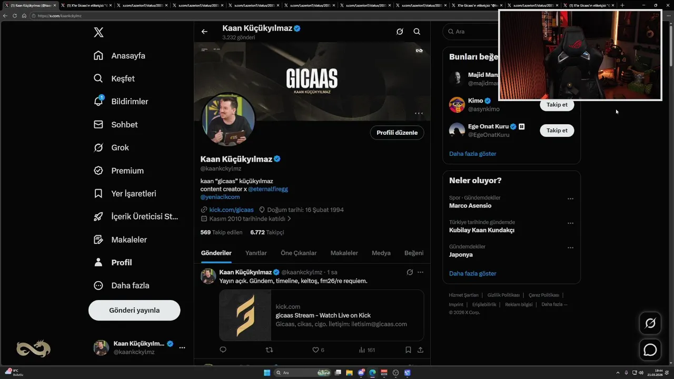Switch to Medya tab

coord(381,253)
